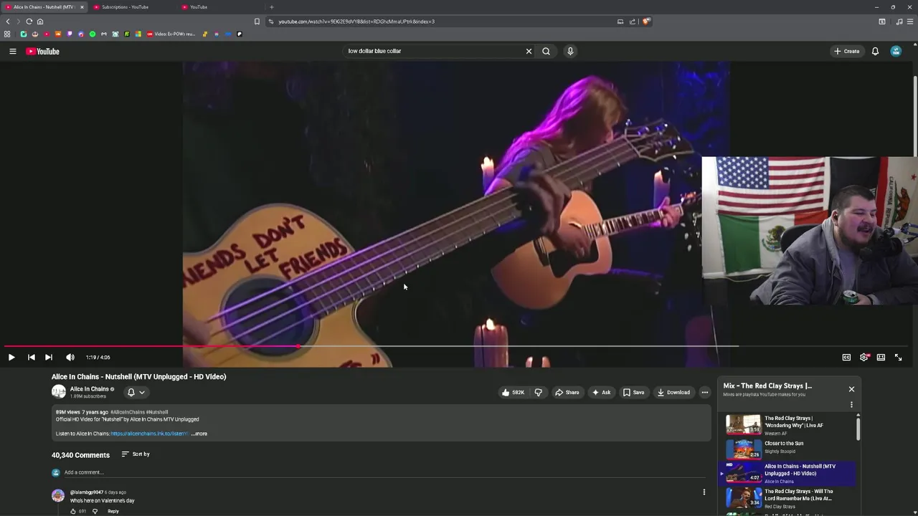Open the Brave Shields lion icon
The height and width of the screenshot is (516, 918).
click(x=646, y=21)
